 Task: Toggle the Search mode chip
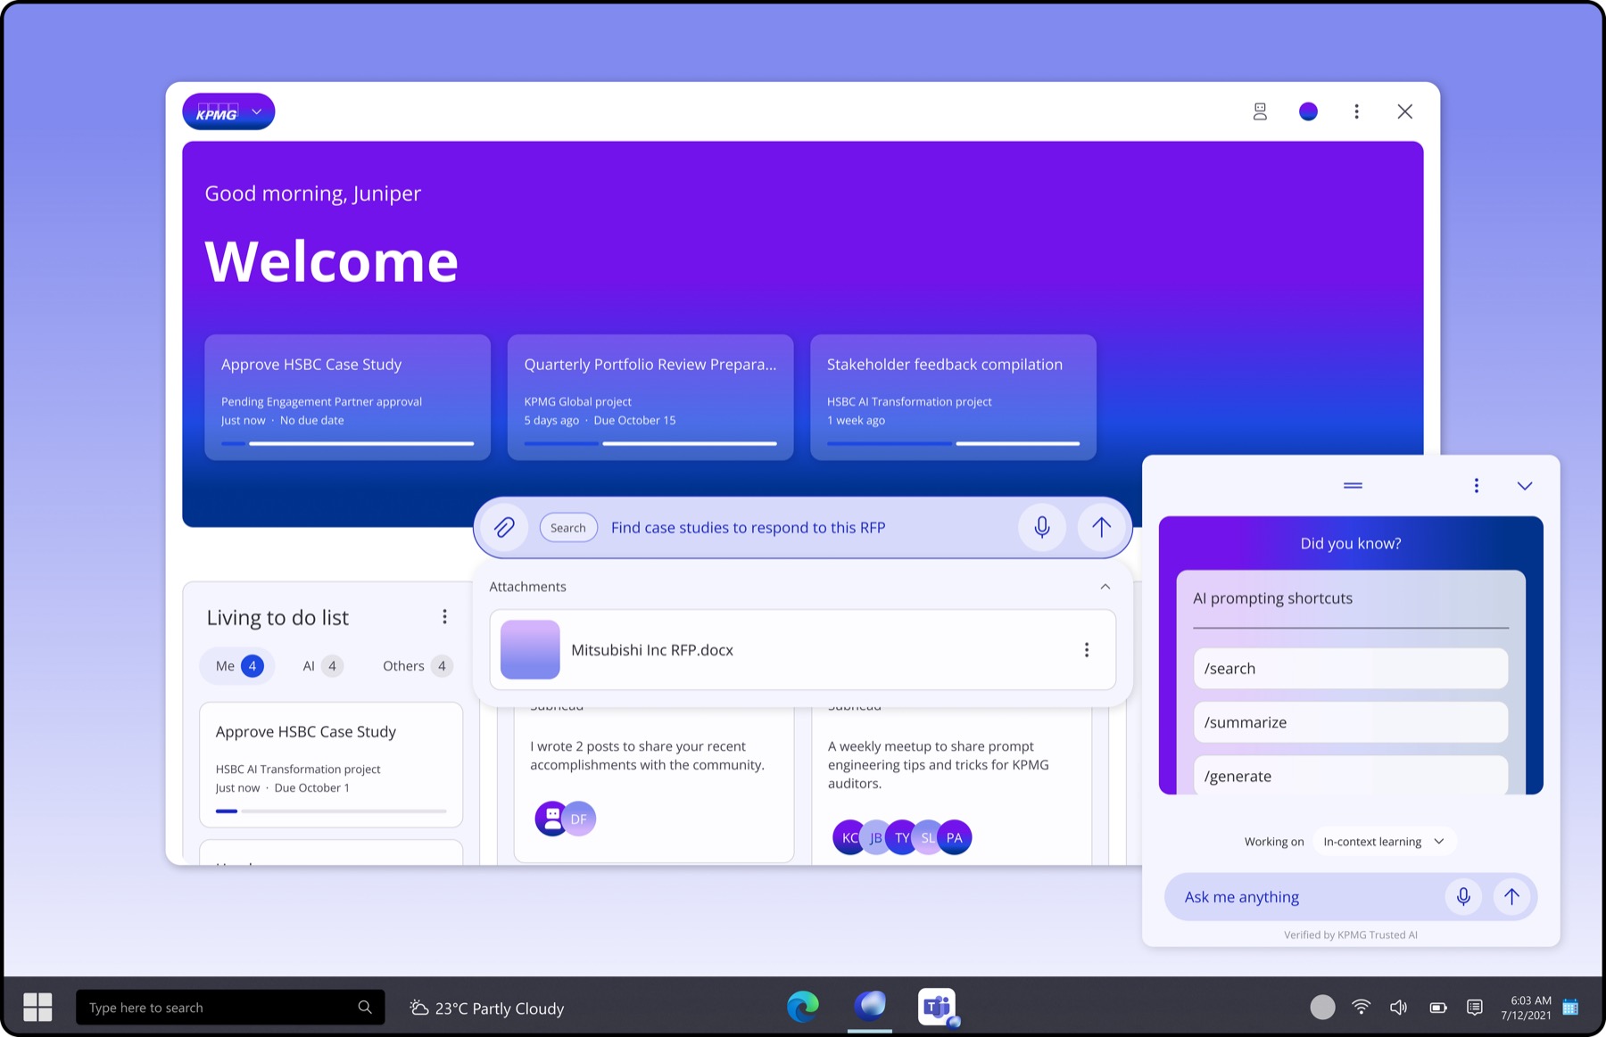point(568,528)
